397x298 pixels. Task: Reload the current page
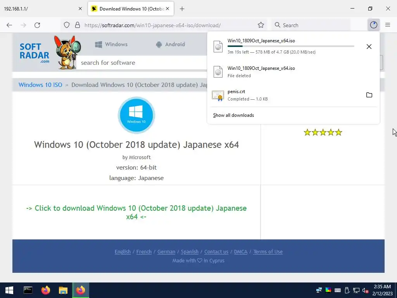[x=37, y=25]
